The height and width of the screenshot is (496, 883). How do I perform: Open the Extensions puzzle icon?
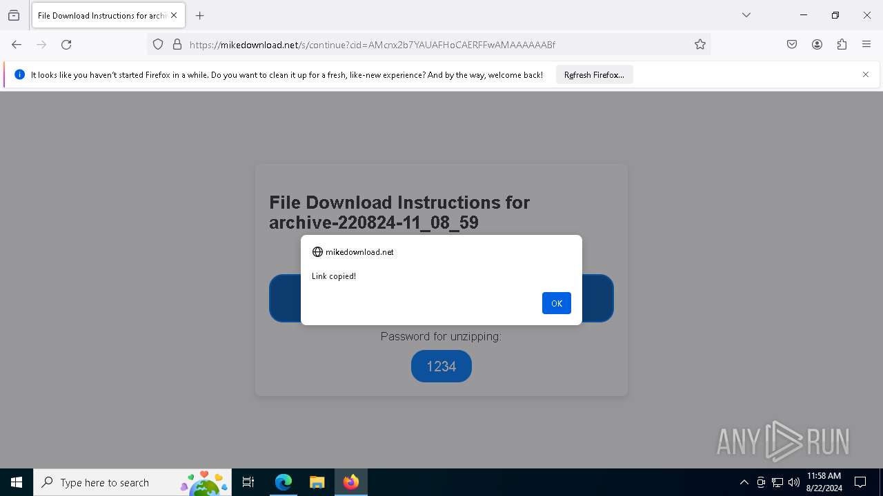coord(842,45)
